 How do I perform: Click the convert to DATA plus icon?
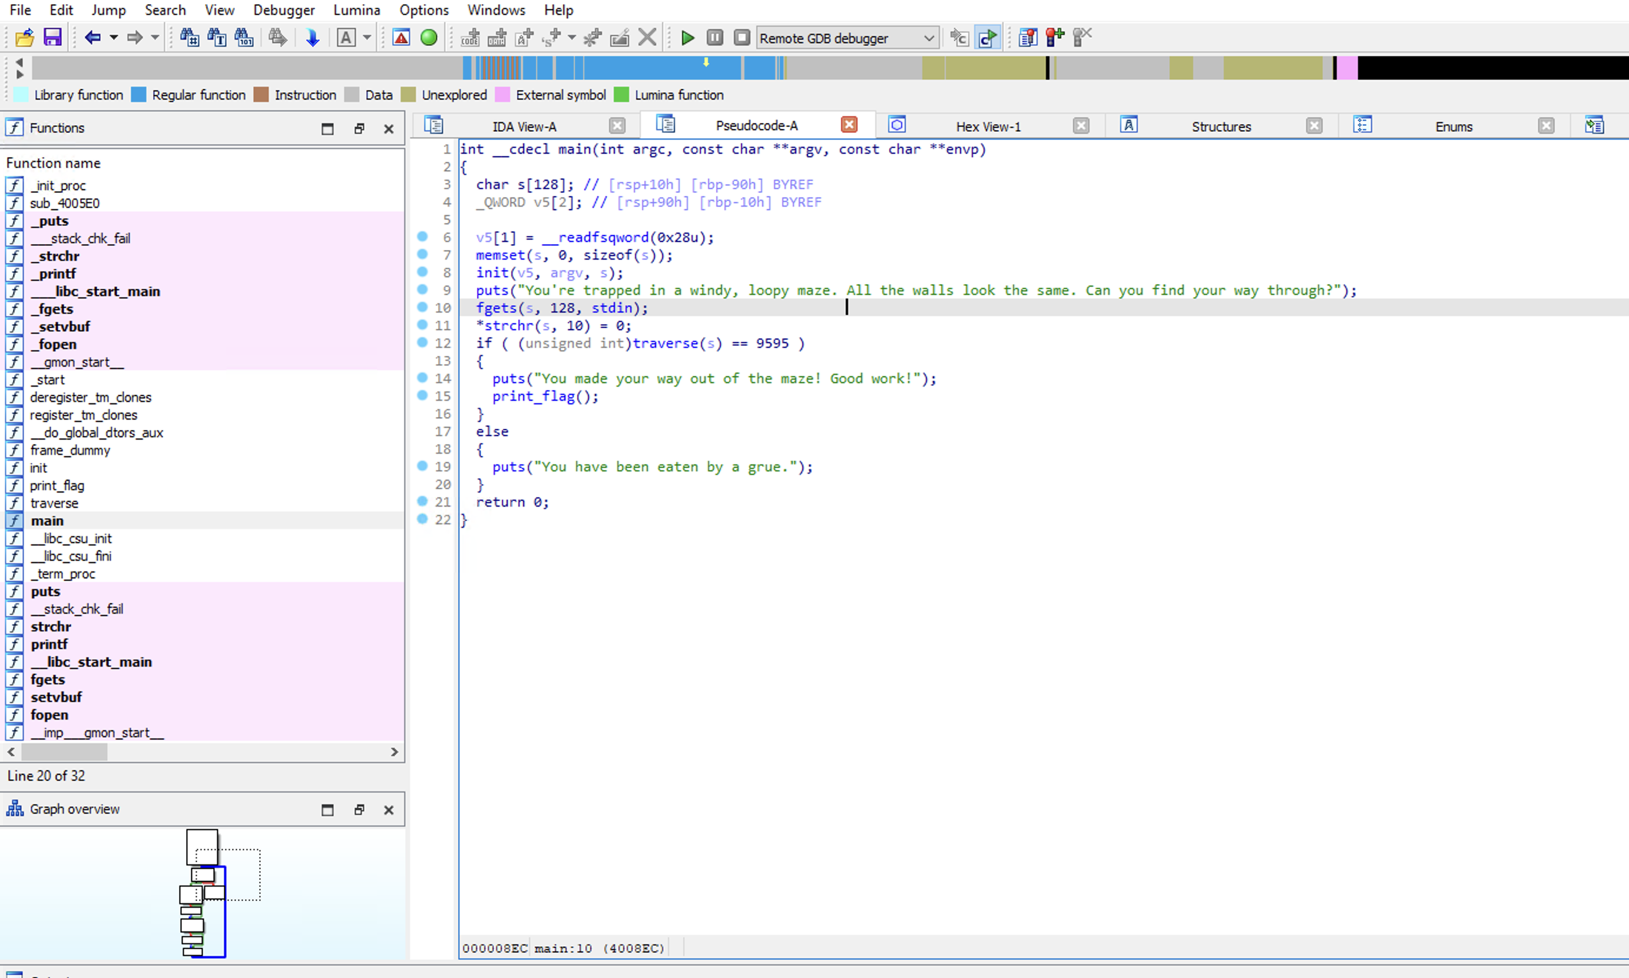[497, 38]
